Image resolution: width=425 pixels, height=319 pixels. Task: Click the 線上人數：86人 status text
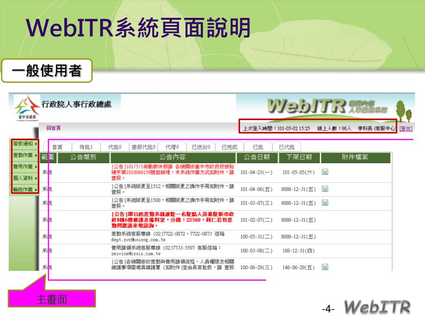pyautogui.click(x=334, y=129)
